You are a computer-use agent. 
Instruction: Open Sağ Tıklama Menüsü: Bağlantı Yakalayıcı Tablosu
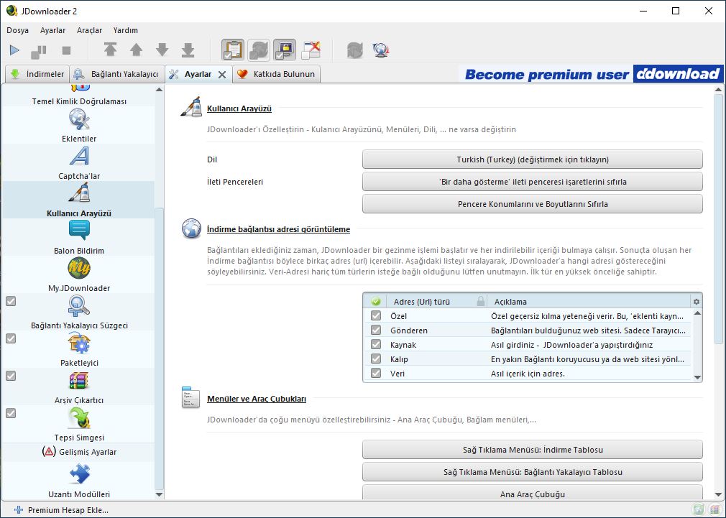(533, 472)
